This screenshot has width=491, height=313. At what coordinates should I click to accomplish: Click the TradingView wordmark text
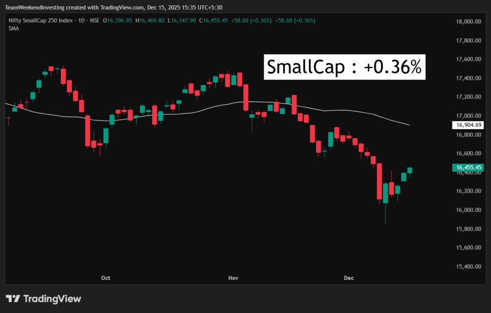point(52,299)
